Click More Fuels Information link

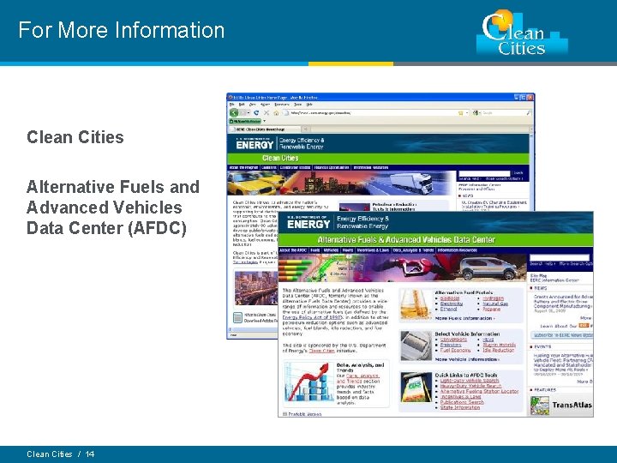coord(464,318)
